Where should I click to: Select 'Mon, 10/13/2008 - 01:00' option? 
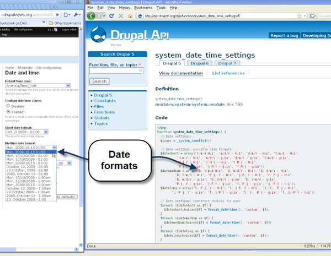pyautogui.click(x=27, y=156)
